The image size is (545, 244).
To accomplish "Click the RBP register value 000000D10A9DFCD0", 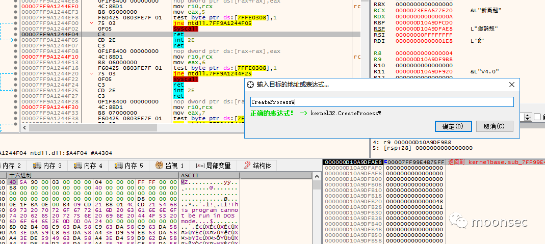I will tap(424, 22).
